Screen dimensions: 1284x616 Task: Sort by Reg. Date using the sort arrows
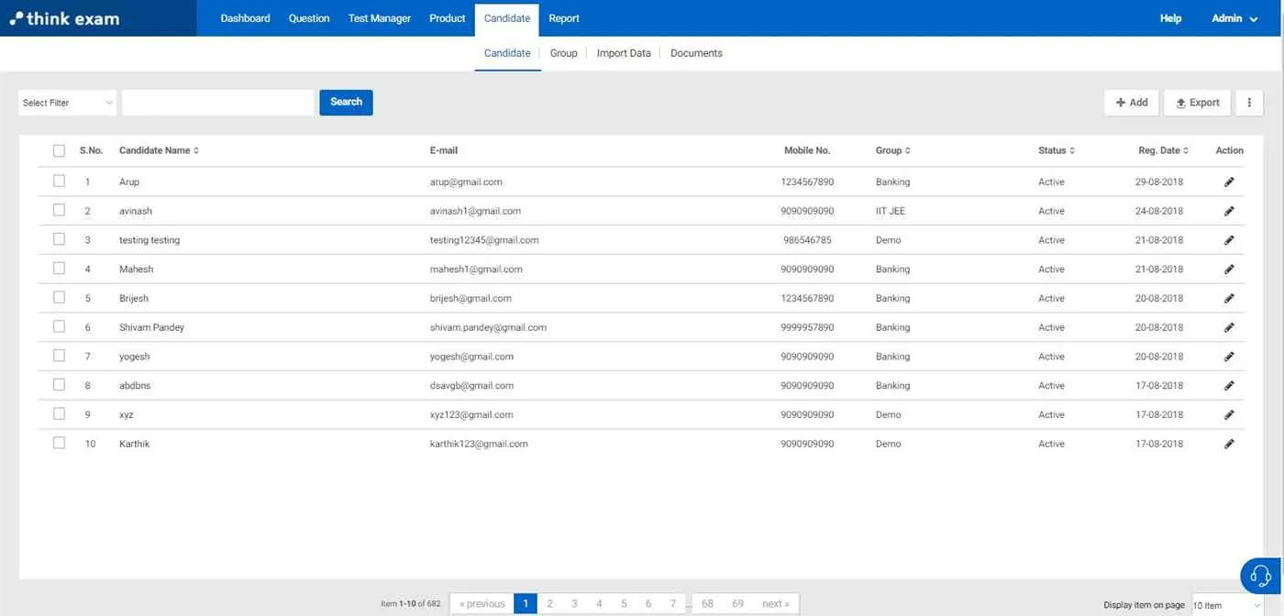click(x=1186, y=150)
